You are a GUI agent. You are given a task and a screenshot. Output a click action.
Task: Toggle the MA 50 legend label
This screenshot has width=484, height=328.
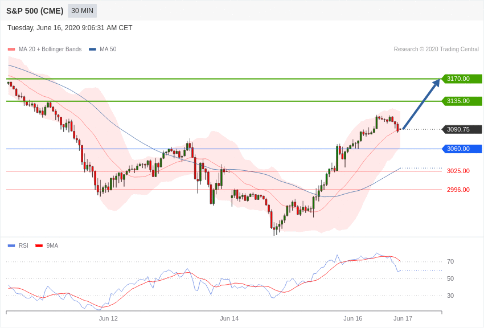pyautogui.click(x=108, y=50)
